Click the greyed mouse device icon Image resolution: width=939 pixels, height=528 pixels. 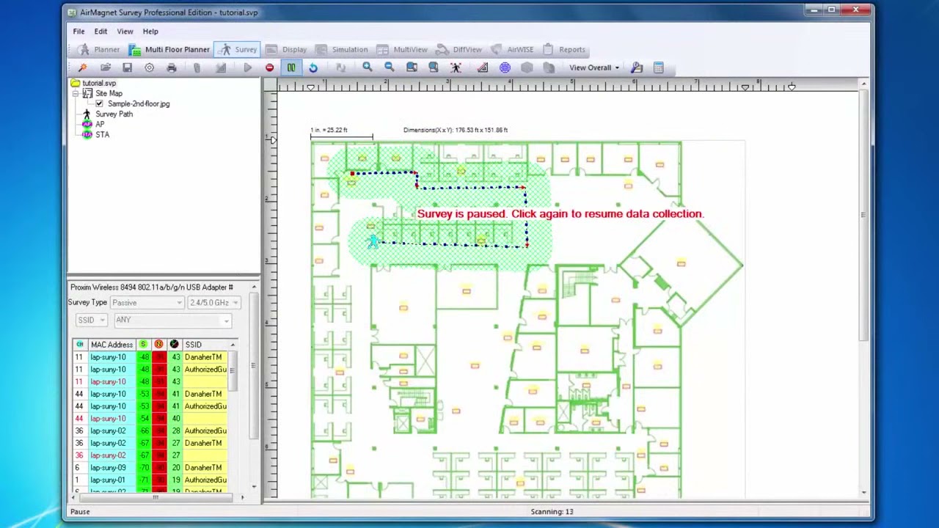tap(197, 67)
